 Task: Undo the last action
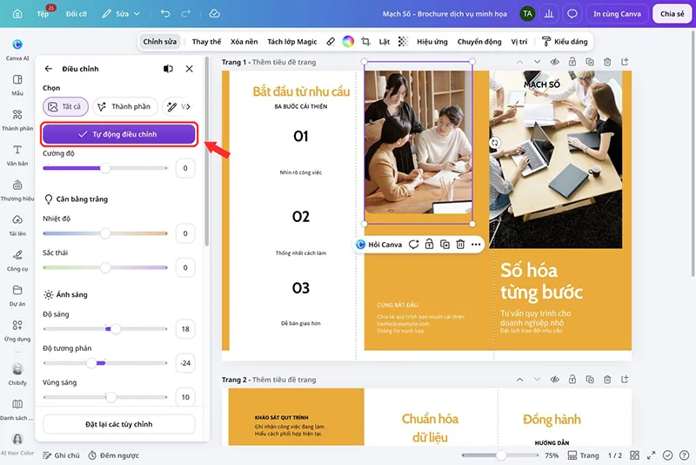(165, 14)
